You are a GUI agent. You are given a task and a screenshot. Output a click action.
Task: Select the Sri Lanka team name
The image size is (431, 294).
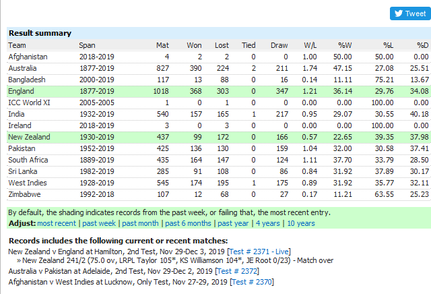click(x=22, y=171)
